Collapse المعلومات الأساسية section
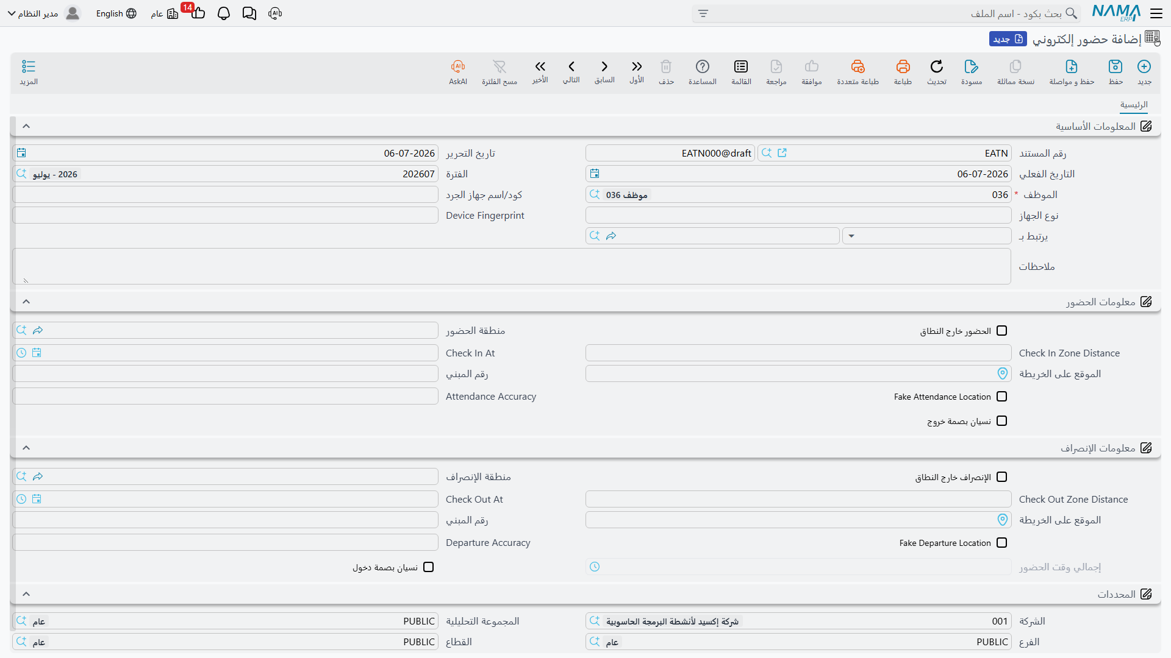Image resolution: width=1171 pixels, height=658 pixels. pyautogui.click(x=26, y=126)
